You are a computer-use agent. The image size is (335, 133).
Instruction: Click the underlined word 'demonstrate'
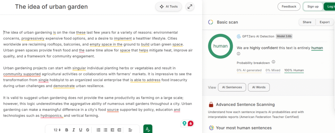64,86
